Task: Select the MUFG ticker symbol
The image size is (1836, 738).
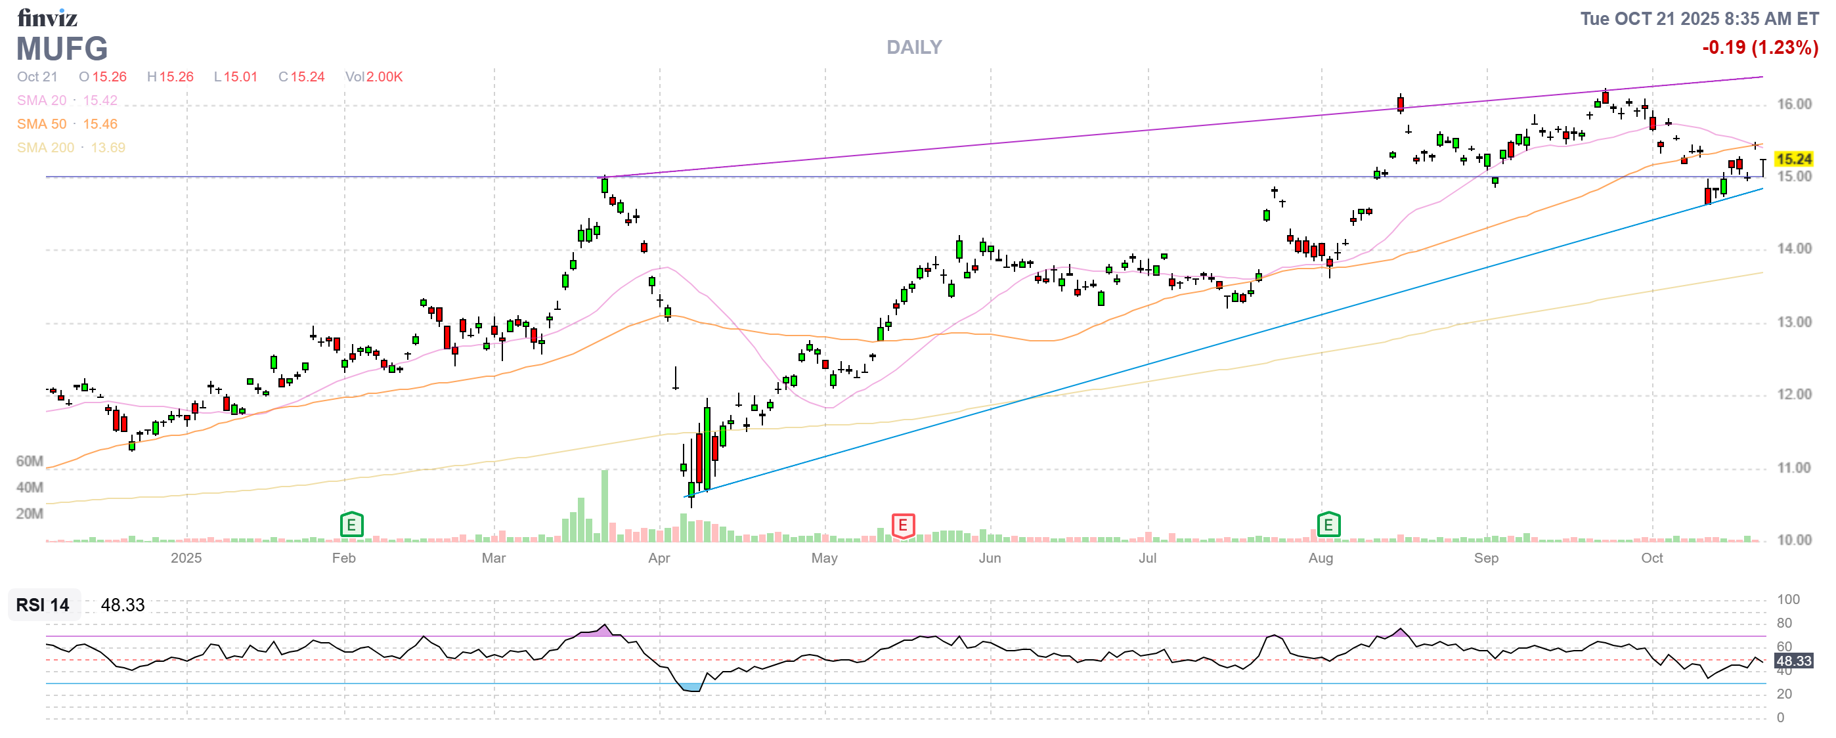Action: click(x=60, y=49)
